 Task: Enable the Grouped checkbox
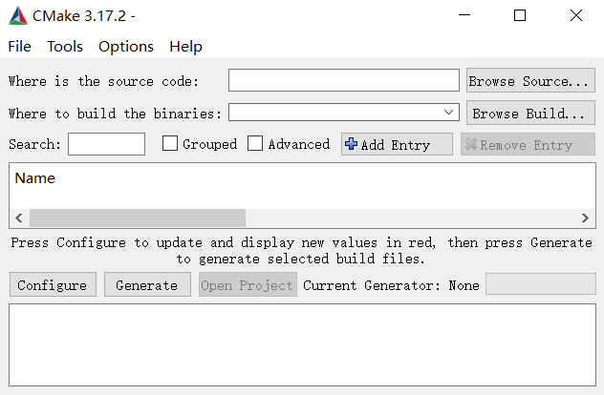coord(170,143)
